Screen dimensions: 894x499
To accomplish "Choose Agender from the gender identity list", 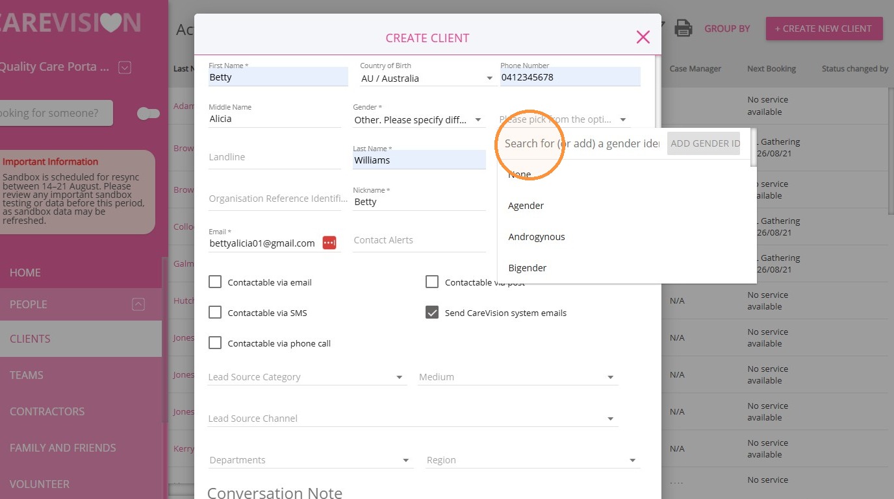I will pos(624,206).
